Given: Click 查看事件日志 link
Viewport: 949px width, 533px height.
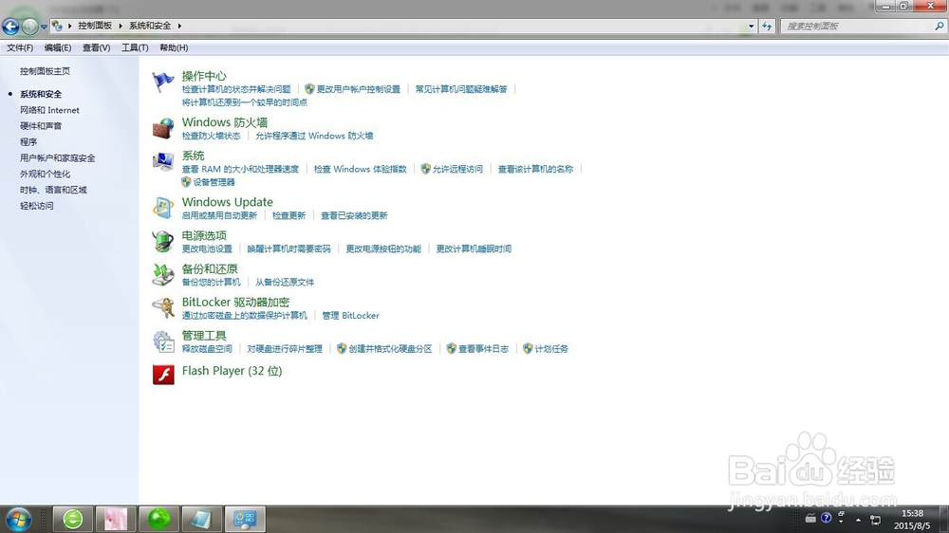Looking at the screenshot, I should tap(483, 348).
